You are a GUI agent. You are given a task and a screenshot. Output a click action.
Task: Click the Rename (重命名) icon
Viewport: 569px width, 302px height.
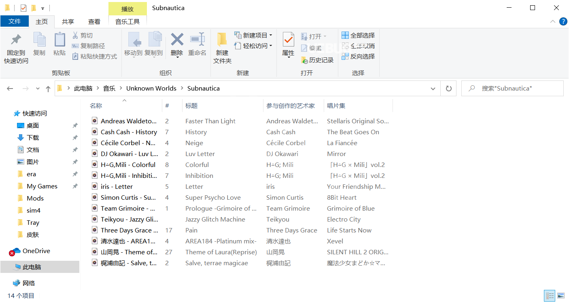(197, 40)
